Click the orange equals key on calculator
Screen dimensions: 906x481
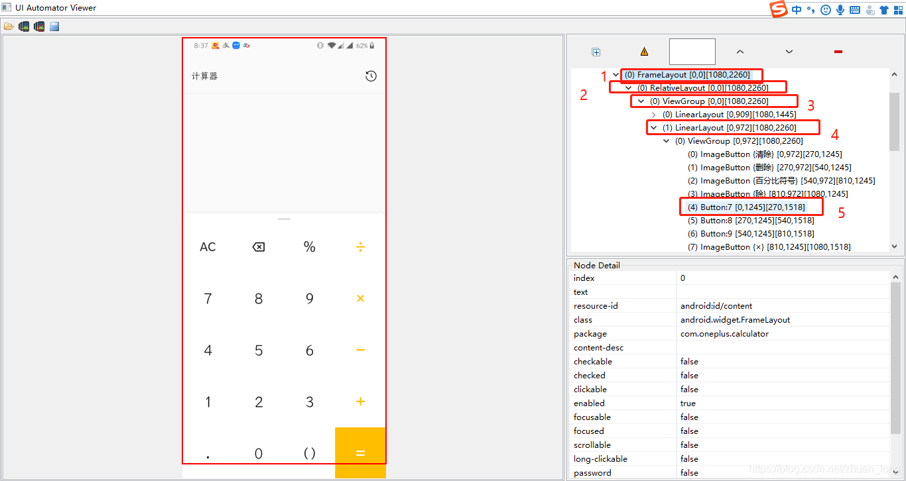pos(360,453)
